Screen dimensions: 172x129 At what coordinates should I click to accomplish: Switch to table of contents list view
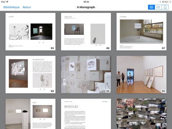pos(158,7)
